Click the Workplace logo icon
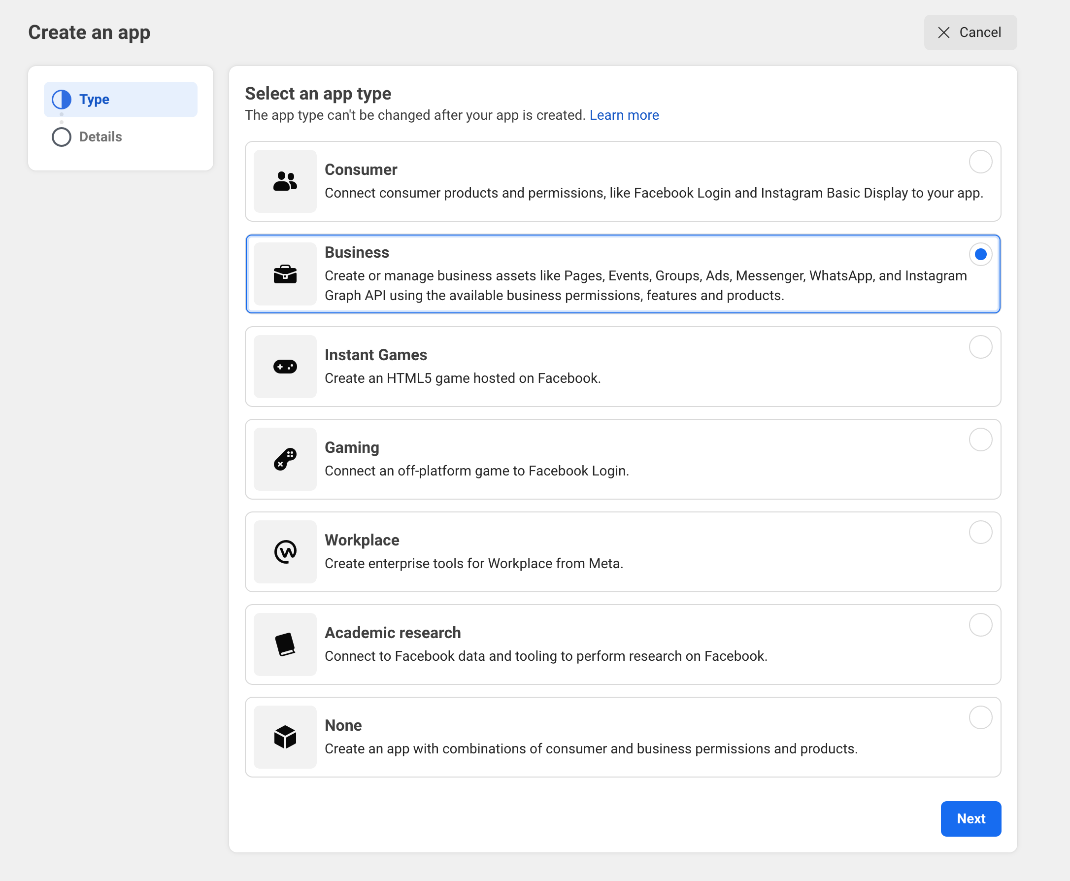This screenshot has height=881, width=1070. click(285, 552)
